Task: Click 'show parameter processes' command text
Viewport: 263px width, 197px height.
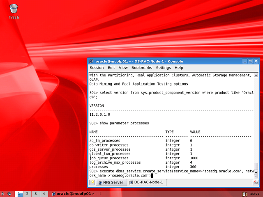Action: (124, 123)
